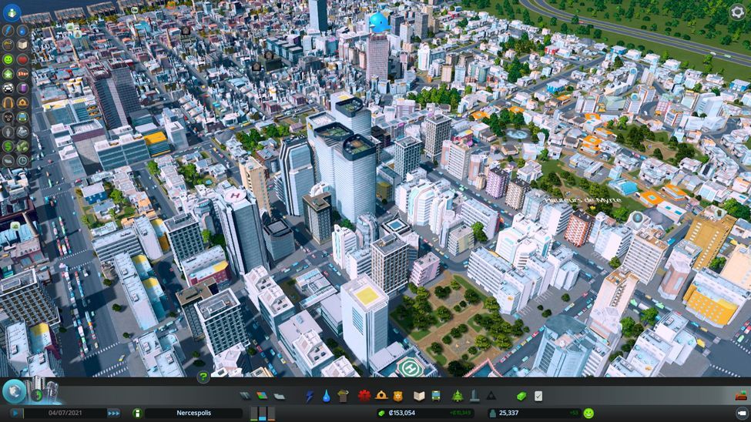
Task: Click the money balance ₡153,054
Action: pos(401,413)
